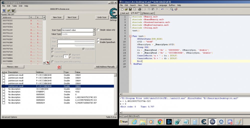The image size is (250, 128).
Task: Open Internet Explorer from taskbar
Action: [x=134, y=122]
